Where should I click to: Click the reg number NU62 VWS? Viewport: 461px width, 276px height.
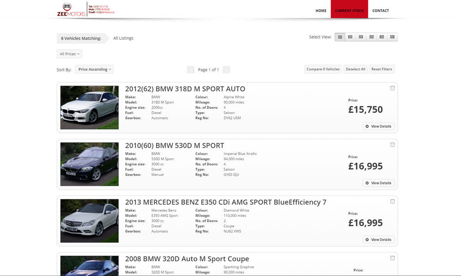tap(232, 231)
